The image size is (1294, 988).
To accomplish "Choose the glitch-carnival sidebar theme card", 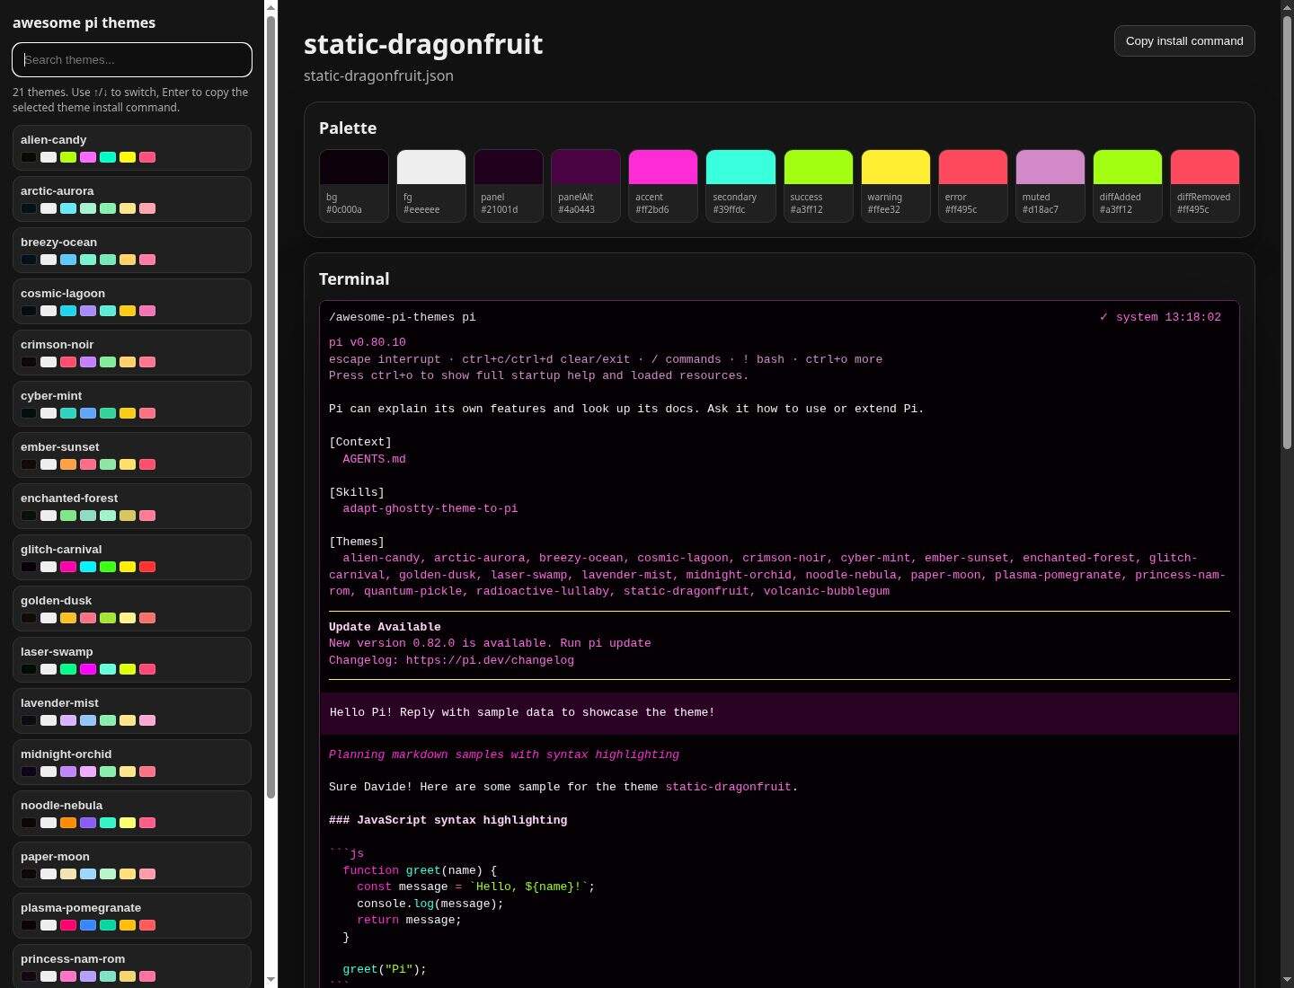I will [x=132, y=558].
